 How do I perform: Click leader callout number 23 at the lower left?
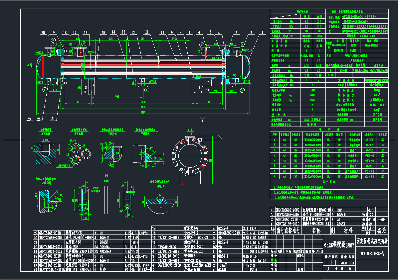pyautogui.click(x=29, y=119)
